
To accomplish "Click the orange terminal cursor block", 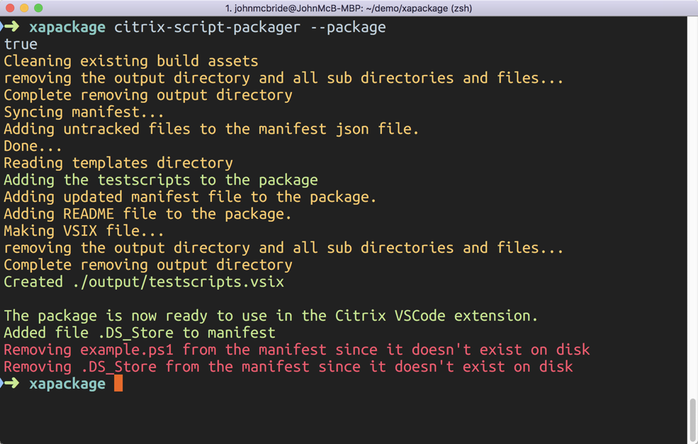I will click(x=118, y=384).
